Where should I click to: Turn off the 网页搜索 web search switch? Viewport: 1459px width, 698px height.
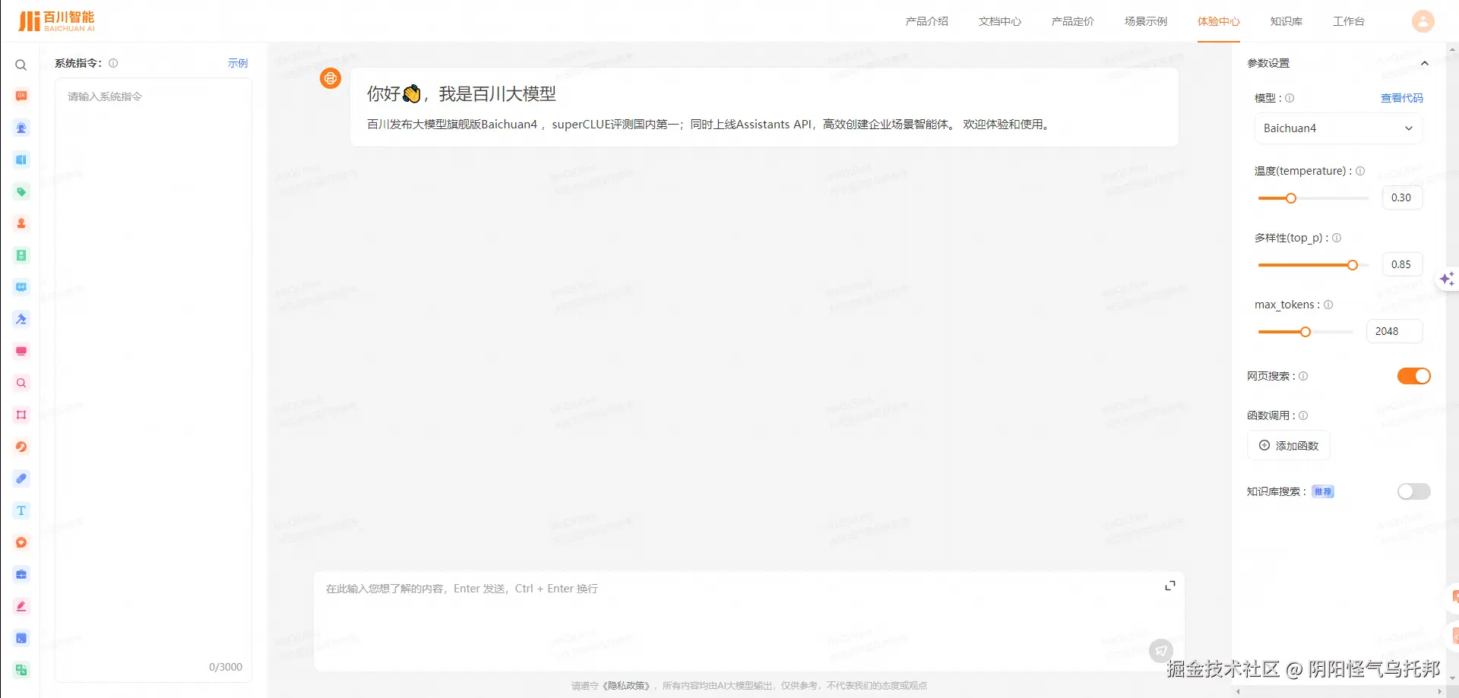(x=1413, y=376)
